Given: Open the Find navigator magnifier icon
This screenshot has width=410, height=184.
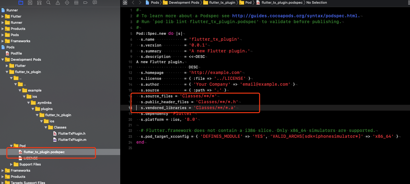Looking at the screenshot, I should (48, 2).
